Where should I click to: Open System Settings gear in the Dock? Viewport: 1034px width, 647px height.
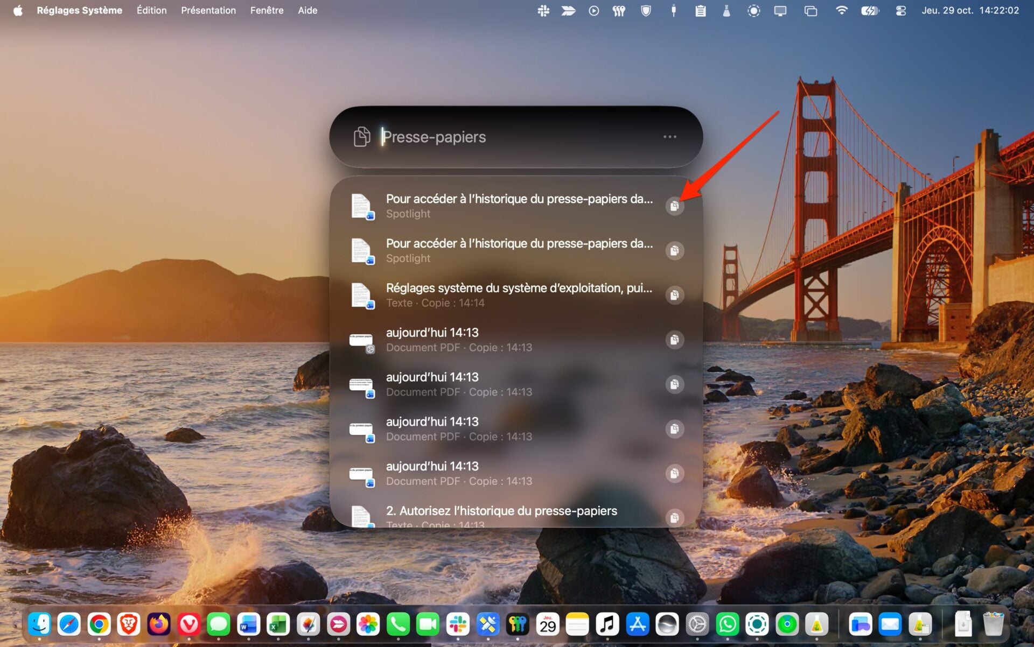click(x=697, y=624)
